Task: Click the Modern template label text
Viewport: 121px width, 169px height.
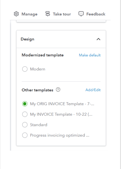Action: tap(38, 69)
